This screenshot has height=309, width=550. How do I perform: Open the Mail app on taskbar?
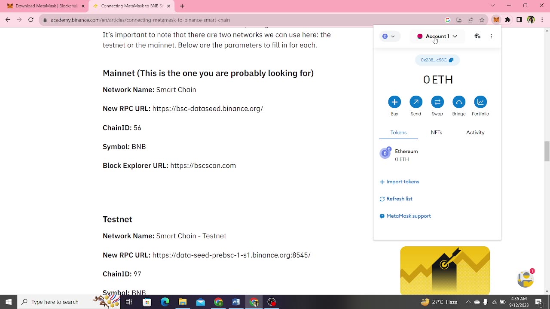pyautogui.click(x=201, y=302)
